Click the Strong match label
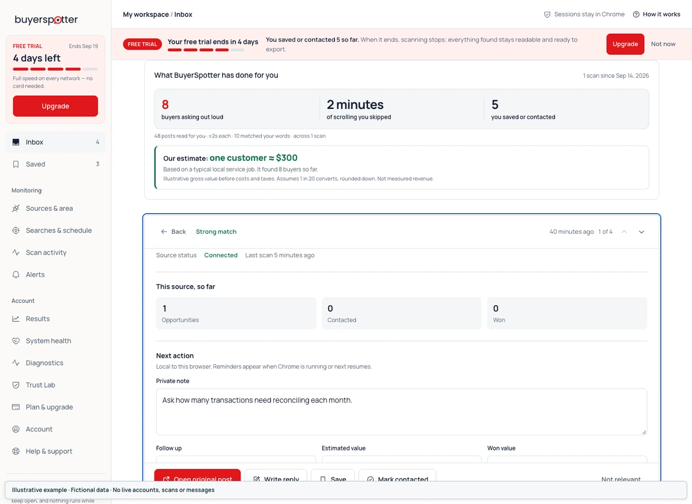This screenshot has width=692, height=504. pyautogui.click(x=216, y=232)
